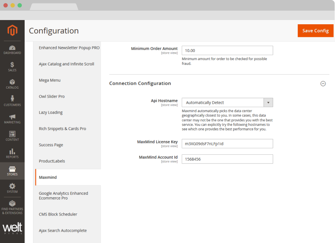The width and height of the screenshot is (335, 243).
Task: Click the Minimum Order Amount field
Action: [x=227, y=51]
